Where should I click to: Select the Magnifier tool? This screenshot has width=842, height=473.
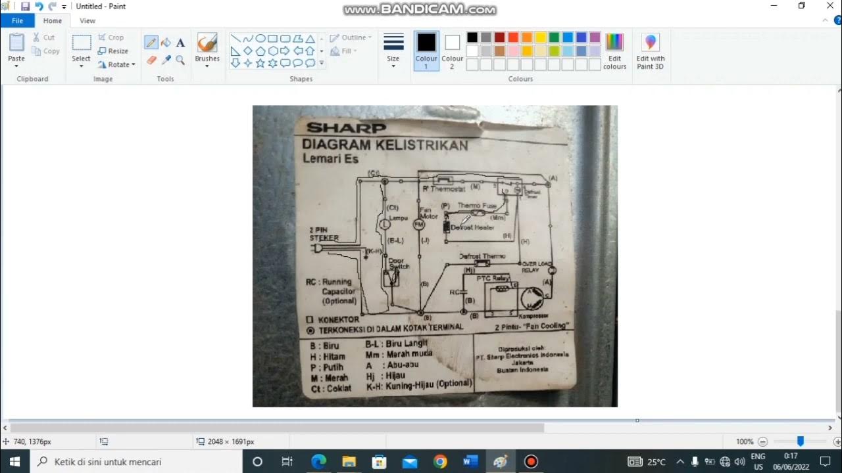click(180, 60)
